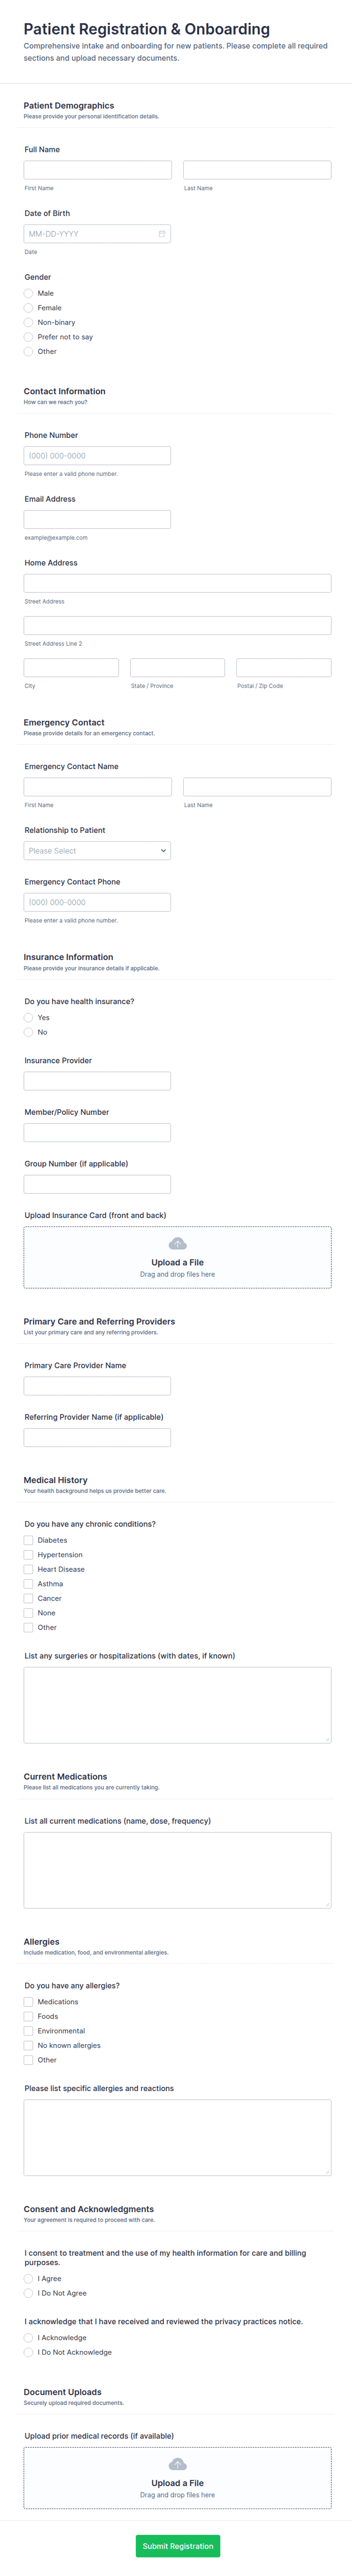Select the Female gender option
The image size is (352, 2576).
tap(29, 308)
